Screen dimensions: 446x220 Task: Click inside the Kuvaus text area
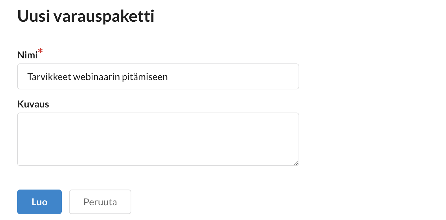(x=158, y=139)
